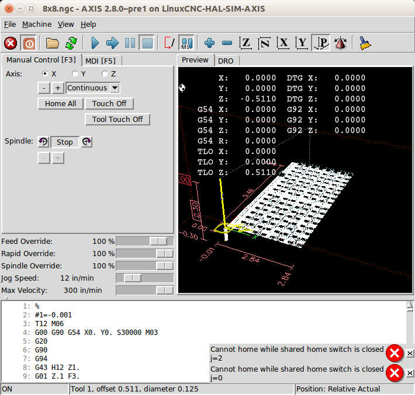Viewport: 415px width, 395px height.
Task: Switch to MDI [F5] tab
Action: pyautogui.click(x=101, y=61)
